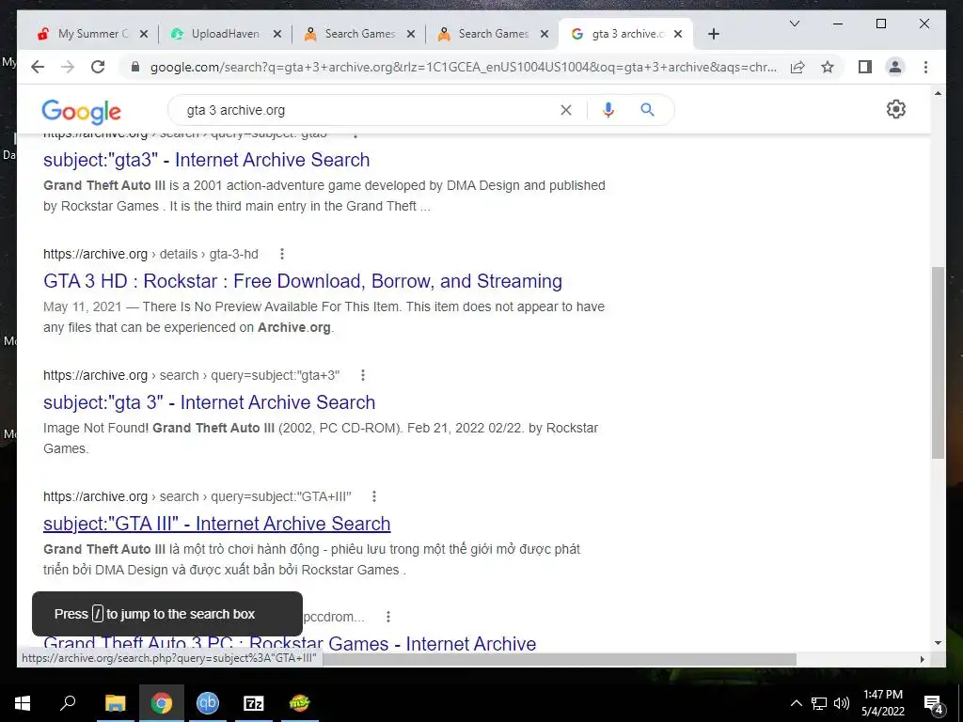Open network status tray icon
963x722 pixels.
819,703
